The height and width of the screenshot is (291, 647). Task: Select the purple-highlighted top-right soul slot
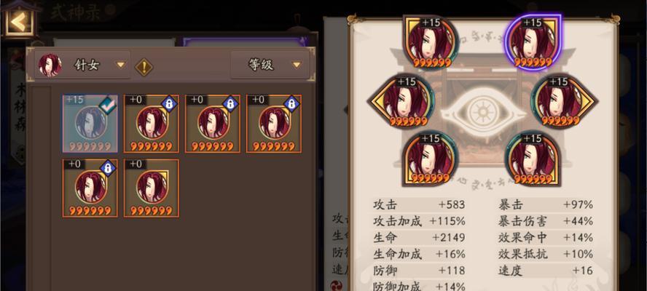pos(533,42)
